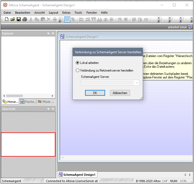Open the Hilfe menu
The width and height of the screenshot is (194, 184).
coord(104,13)
